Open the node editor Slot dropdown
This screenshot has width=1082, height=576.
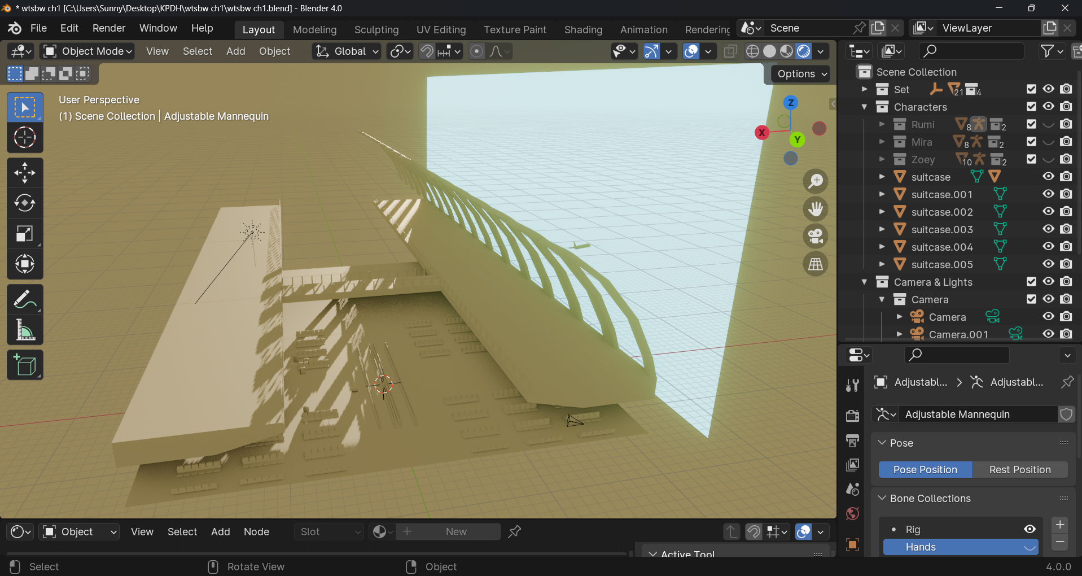pyautogui.click(x=329, y=532)
